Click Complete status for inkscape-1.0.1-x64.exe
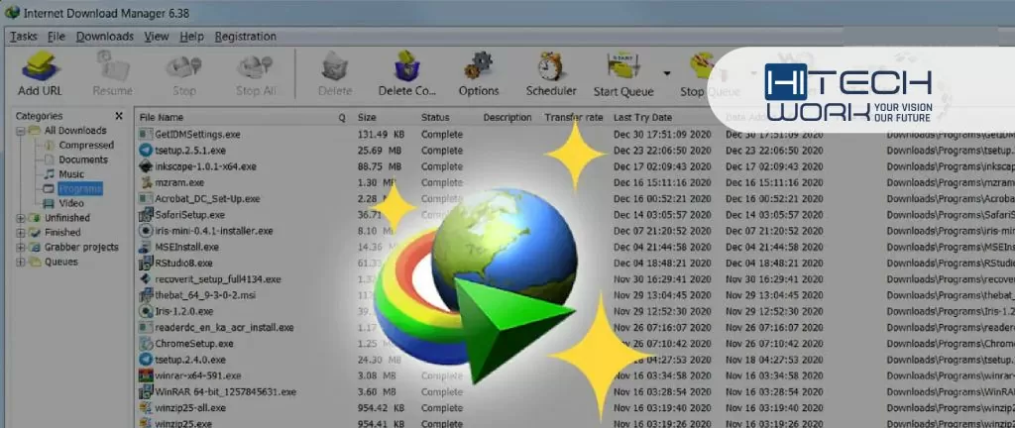Viewport: 1015px width, 428px height. tap(441, 166)
